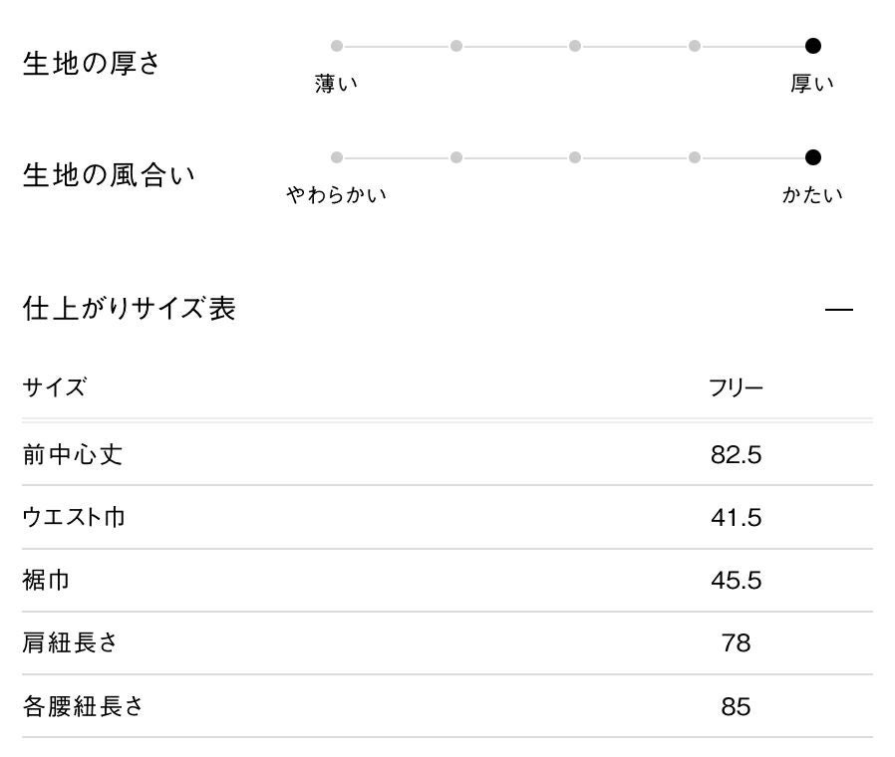
Task: Click the やわらかい label
Action: click(x=336, y=195)
